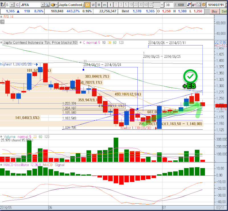Click the red-blue arrows sync icon
This screenshot has height=211, width=228.
click(189, 5)
